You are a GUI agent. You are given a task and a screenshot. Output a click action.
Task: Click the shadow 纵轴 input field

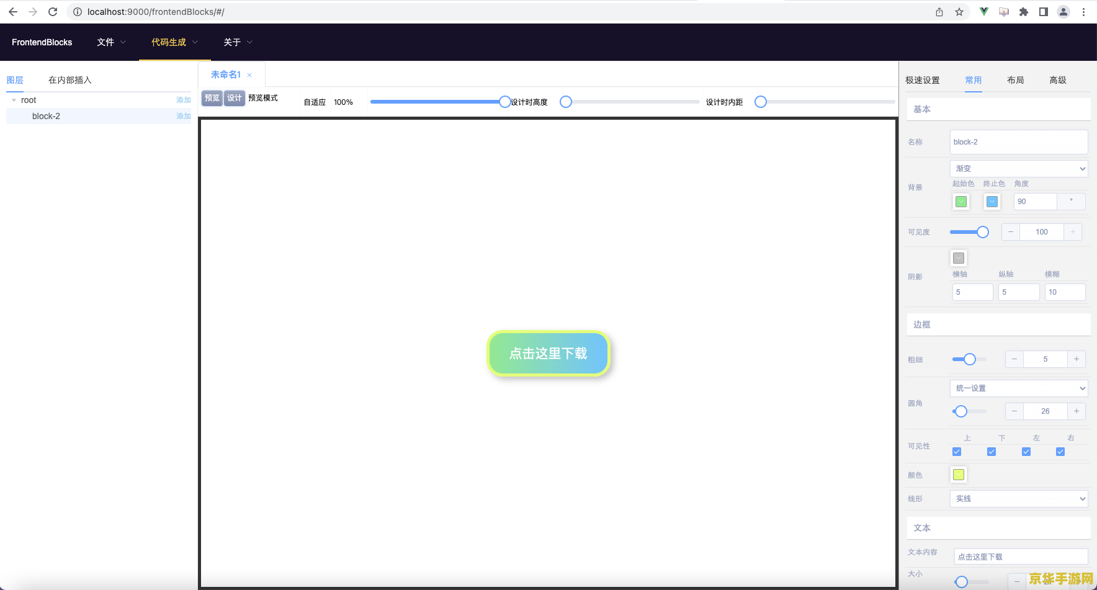[x=1019, y=292]
